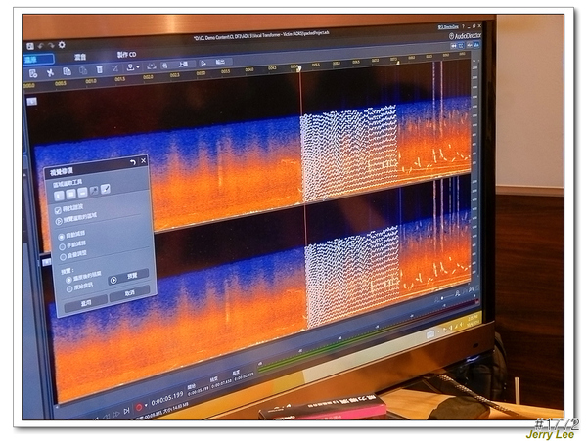587x441 pixels.
Task: Click the first icon in the edit toolbar
Action: point(33,73)
